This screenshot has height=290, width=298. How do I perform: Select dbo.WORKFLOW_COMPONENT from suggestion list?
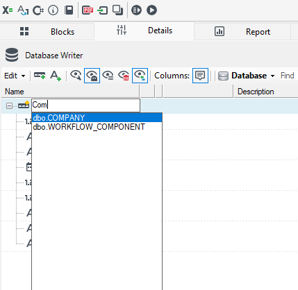coord(97,127)
